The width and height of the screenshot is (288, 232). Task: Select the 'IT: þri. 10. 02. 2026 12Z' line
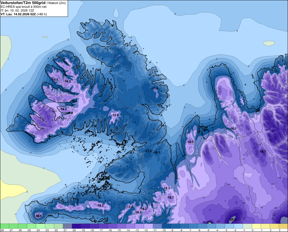point(17,10)
